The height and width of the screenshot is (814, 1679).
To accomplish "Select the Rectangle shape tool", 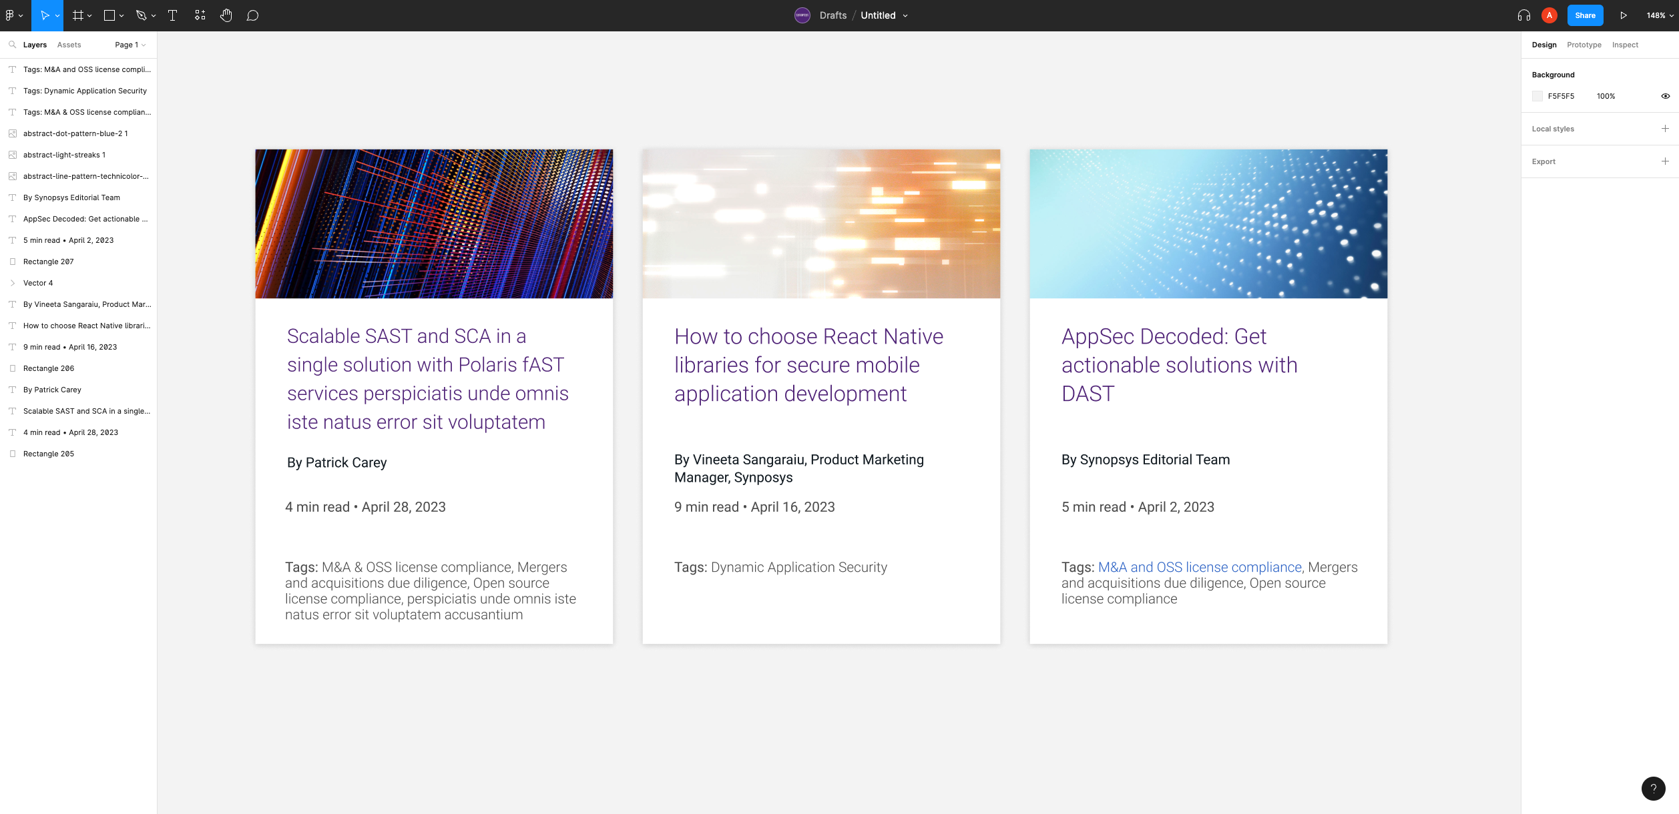I will (109, 15).
